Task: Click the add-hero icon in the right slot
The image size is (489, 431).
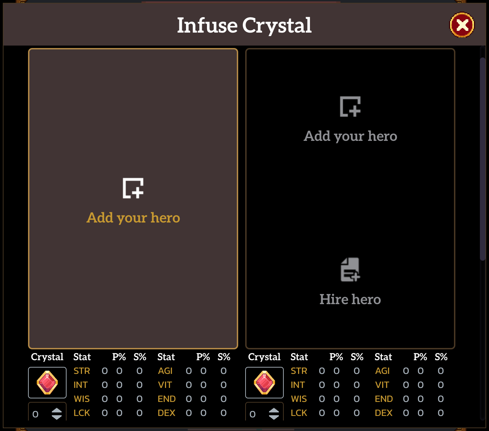Action: coord(350,107)
